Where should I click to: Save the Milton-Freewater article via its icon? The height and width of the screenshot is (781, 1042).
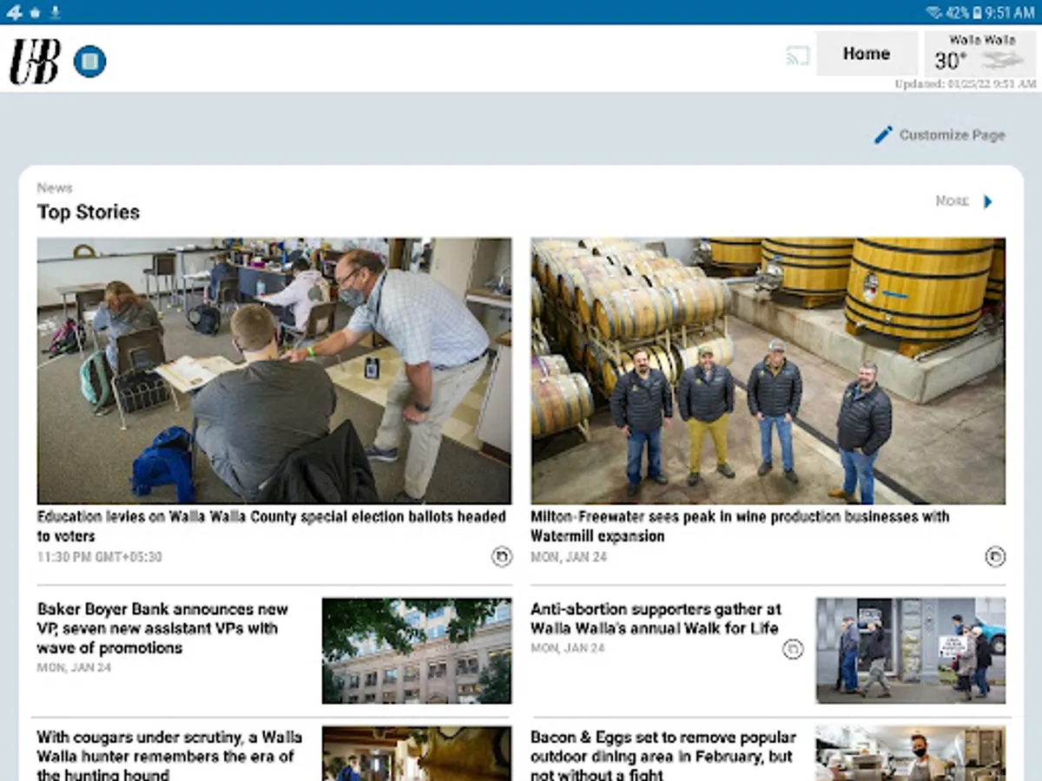pos(995,556)
